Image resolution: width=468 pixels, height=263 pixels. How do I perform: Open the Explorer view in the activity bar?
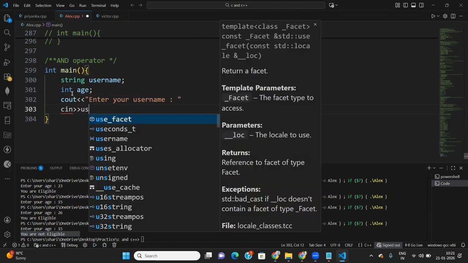7,18
